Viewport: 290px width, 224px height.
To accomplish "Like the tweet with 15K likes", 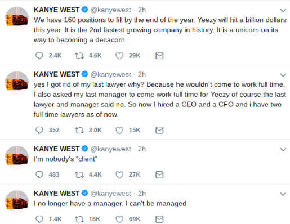I will (119, 130).
